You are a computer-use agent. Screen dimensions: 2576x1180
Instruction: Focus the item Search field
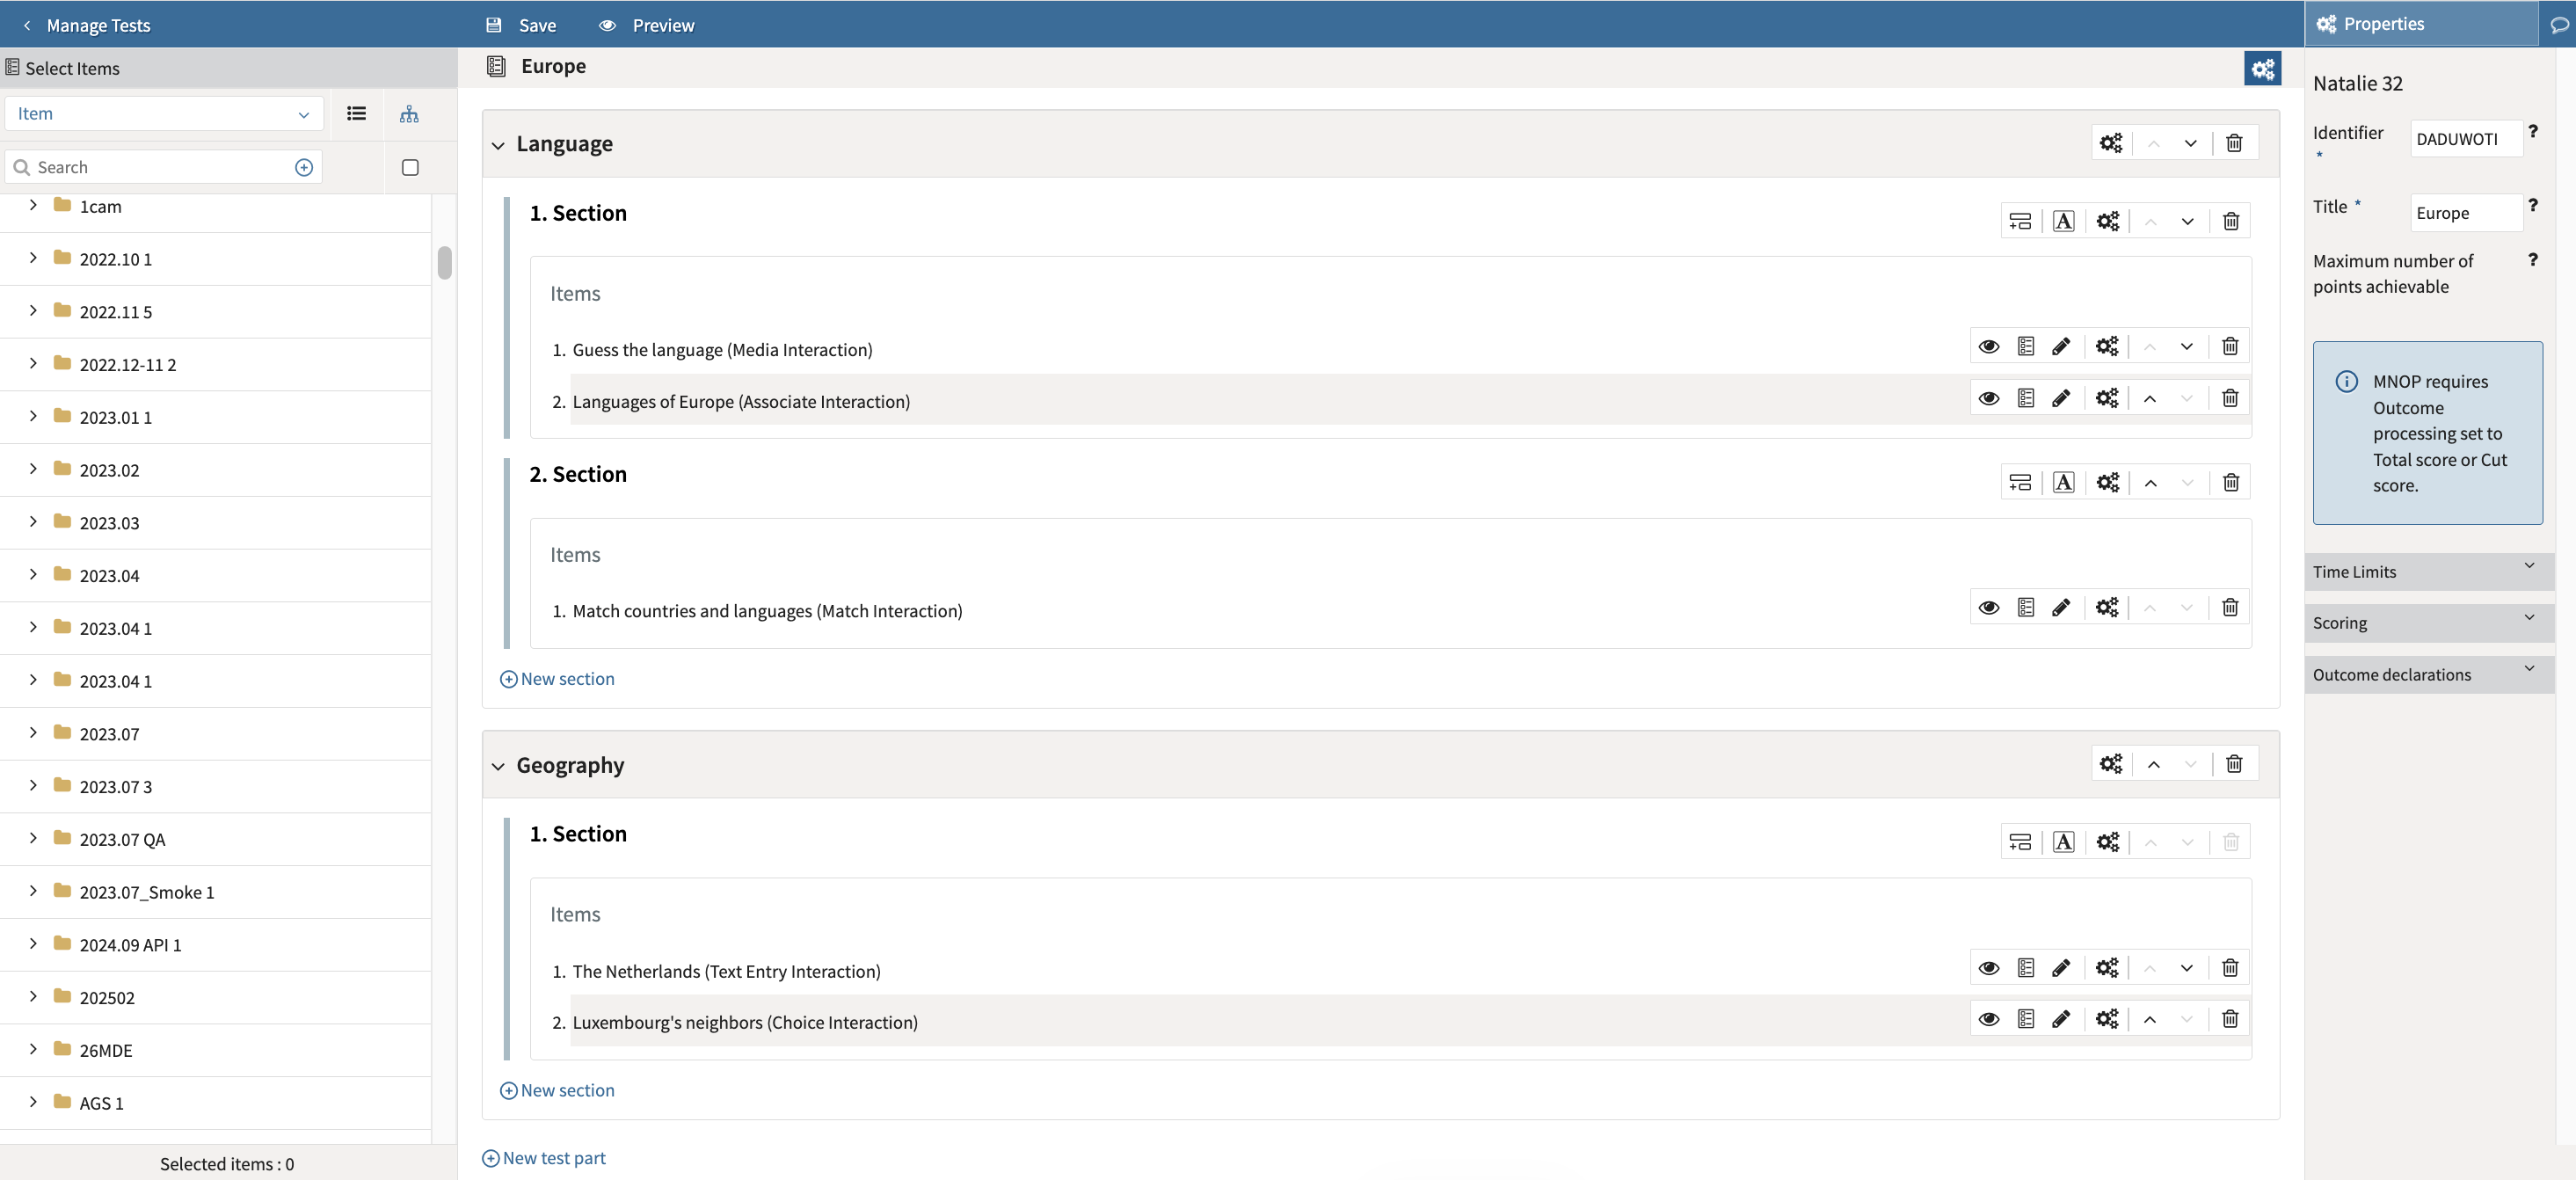[x=164, y=167]
